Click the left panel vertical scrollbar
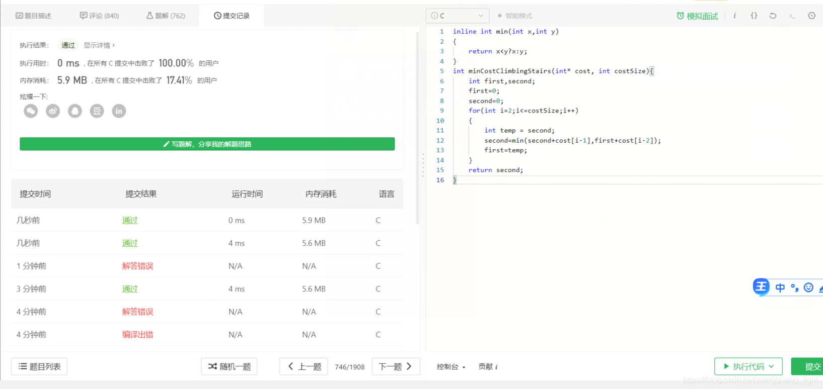This screenshot has height=389, width=823. point(417,128)
